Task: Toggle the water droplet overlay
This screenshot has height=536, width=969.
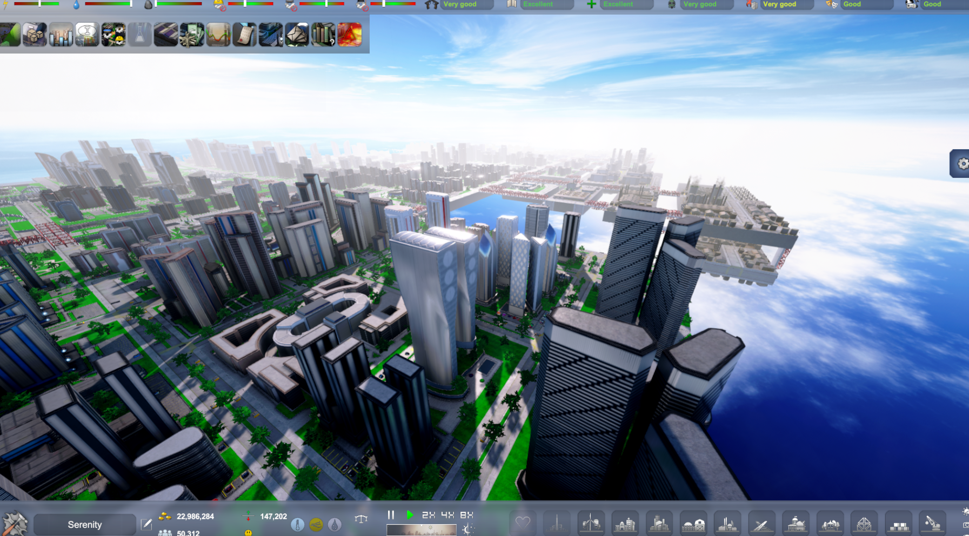Action: pos(335,524)
